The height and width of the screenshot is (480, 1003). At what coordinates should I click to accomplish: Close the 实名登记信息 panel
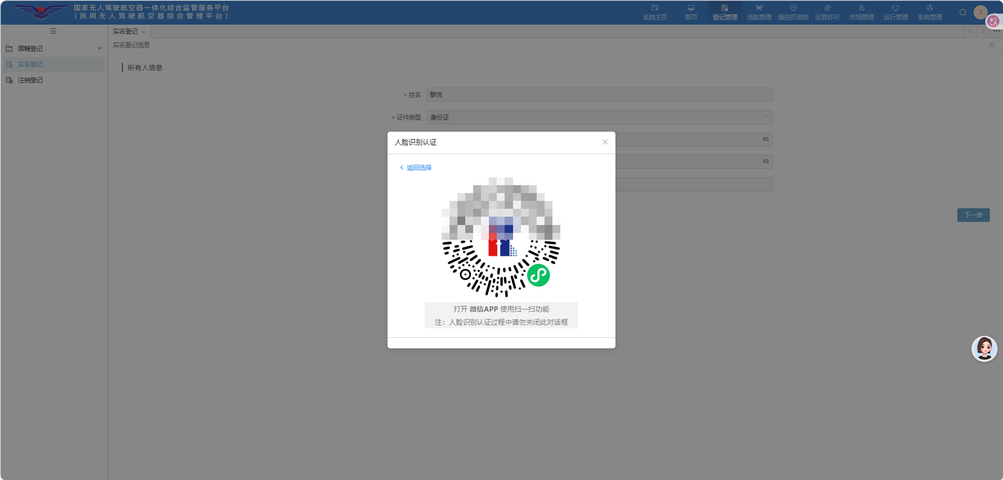pyautogui.click(x=991, y=45)
